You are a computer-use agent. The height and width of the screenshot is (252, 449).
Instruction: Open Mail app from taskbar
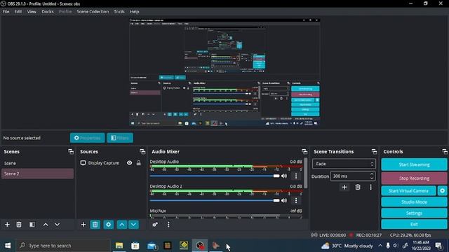point(152,246)
